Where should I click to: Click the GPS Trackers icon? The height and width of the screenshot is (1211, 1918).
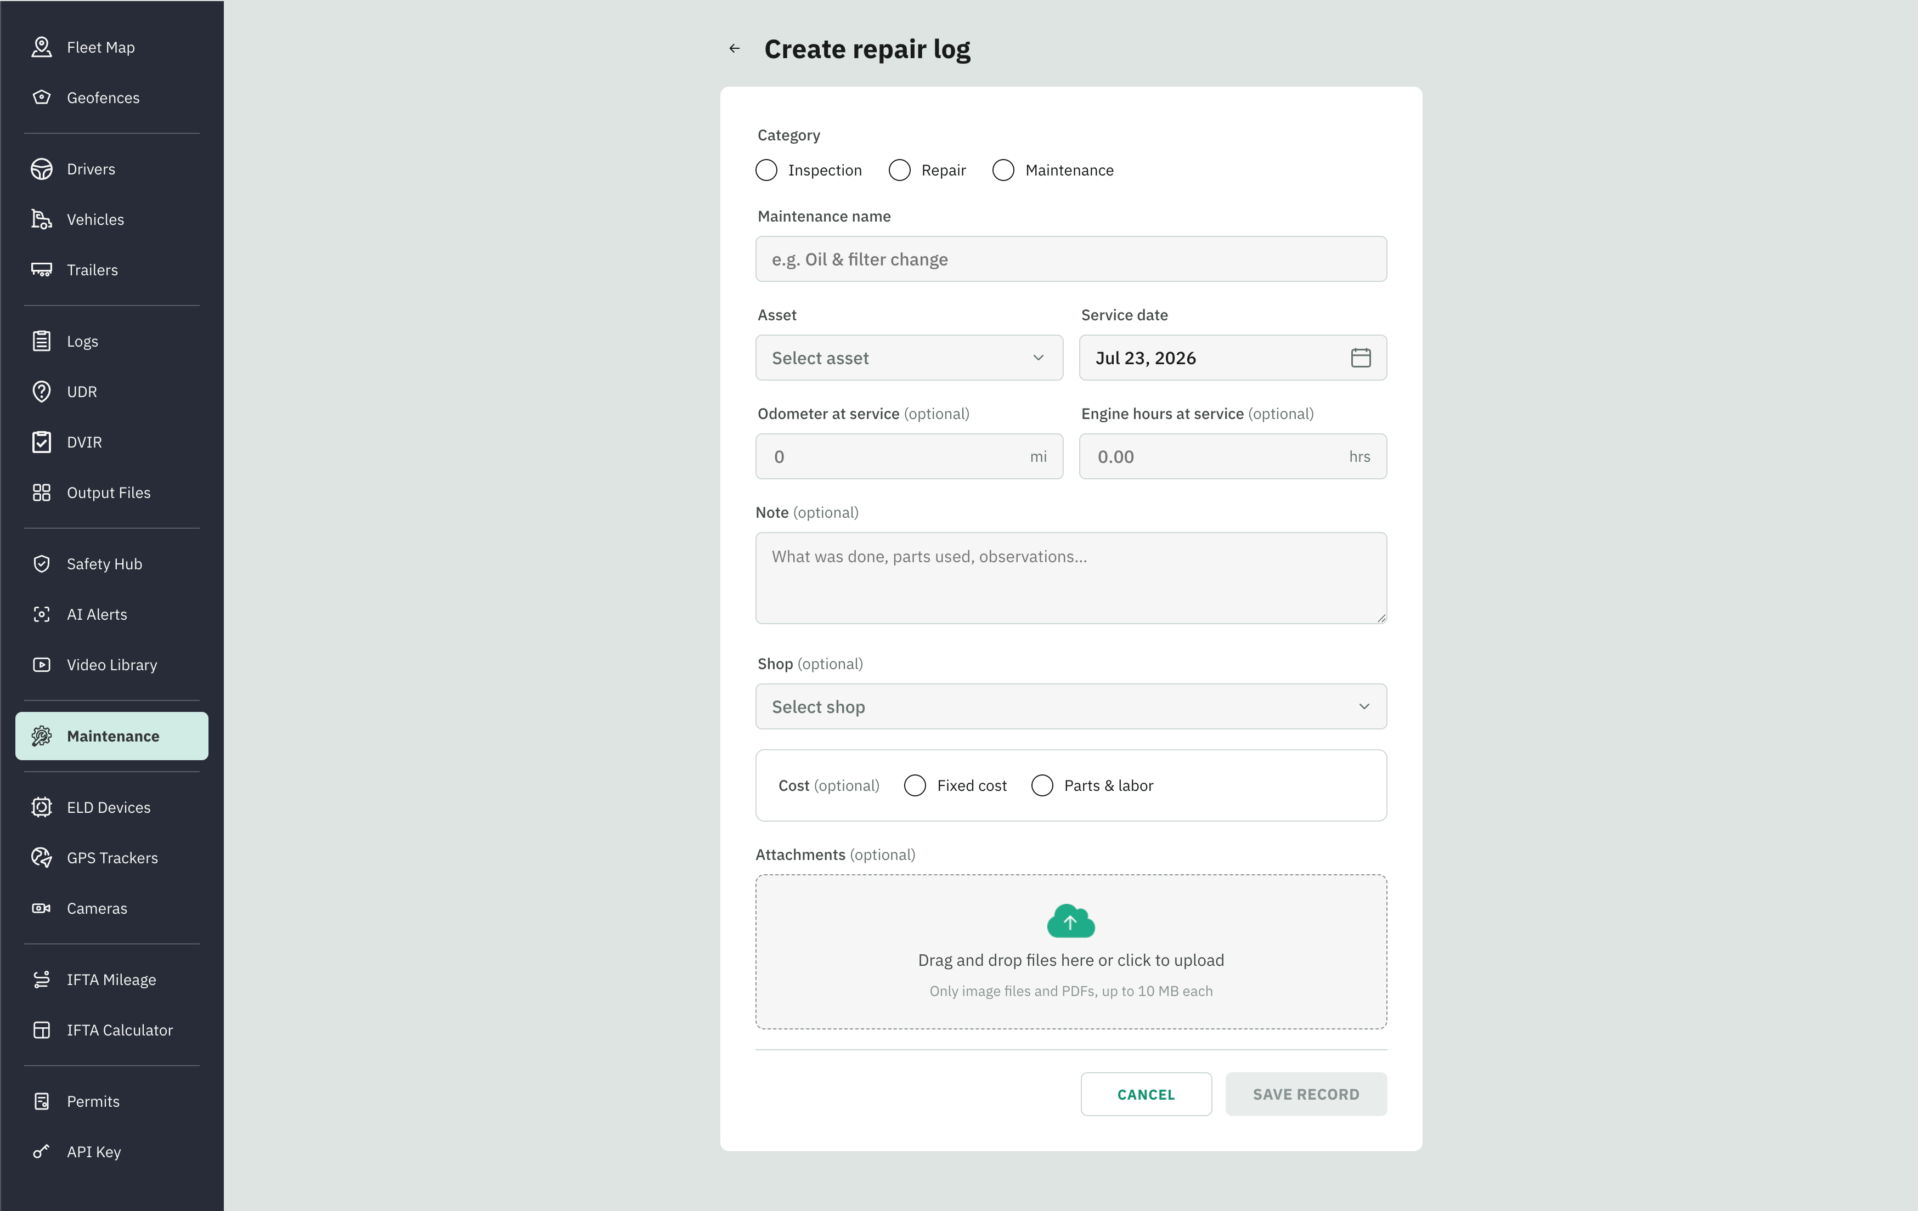point(41,857)
